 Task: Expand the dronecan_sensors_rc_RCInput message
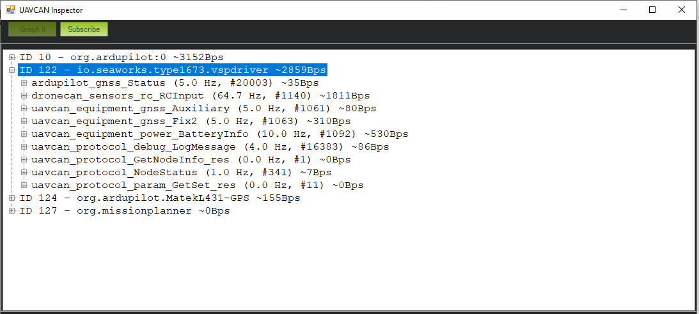pos(24,95)
